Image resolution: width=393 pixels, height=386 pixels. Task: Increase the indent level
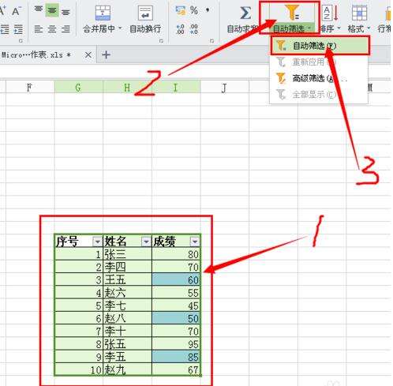(18, 29)
